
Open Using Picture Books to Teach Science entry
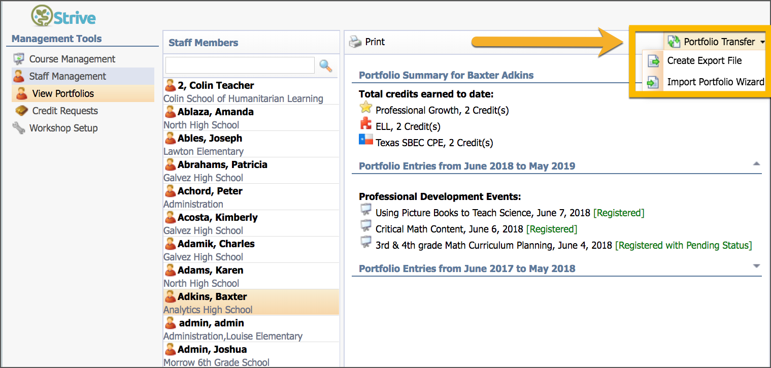(482, 213)
